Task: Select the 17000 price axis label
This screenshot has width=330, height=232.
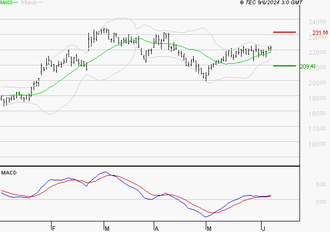Action: [x=317, y=129]
